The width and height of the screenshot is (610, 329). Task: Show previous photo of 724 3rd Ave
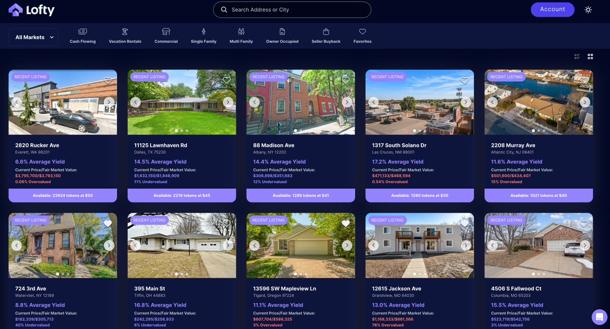point(16,246)
